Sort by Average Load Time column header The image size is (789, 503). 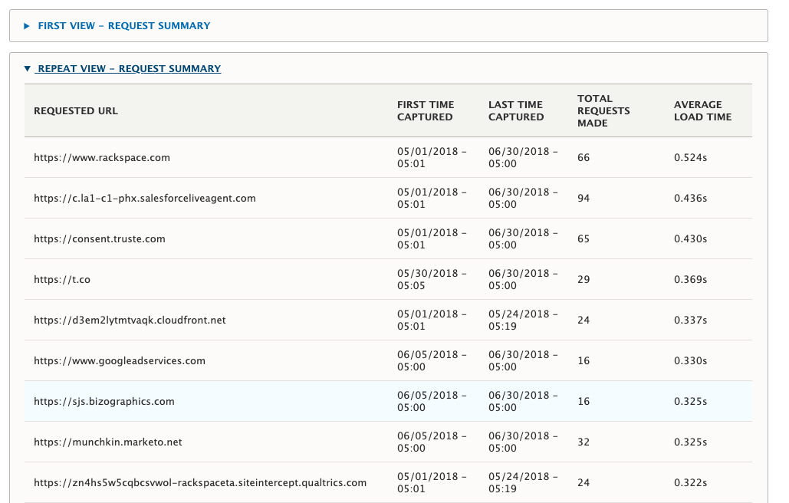[x=702, y=110]
